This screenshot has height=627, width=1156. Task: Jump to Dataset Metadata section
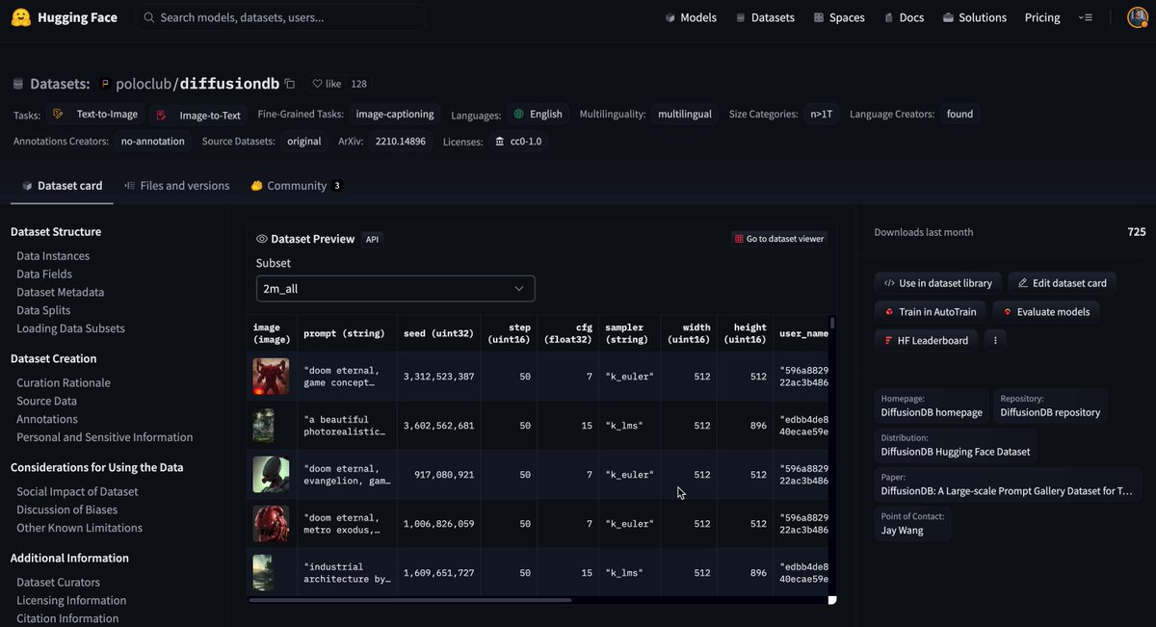tap(60, 292)
